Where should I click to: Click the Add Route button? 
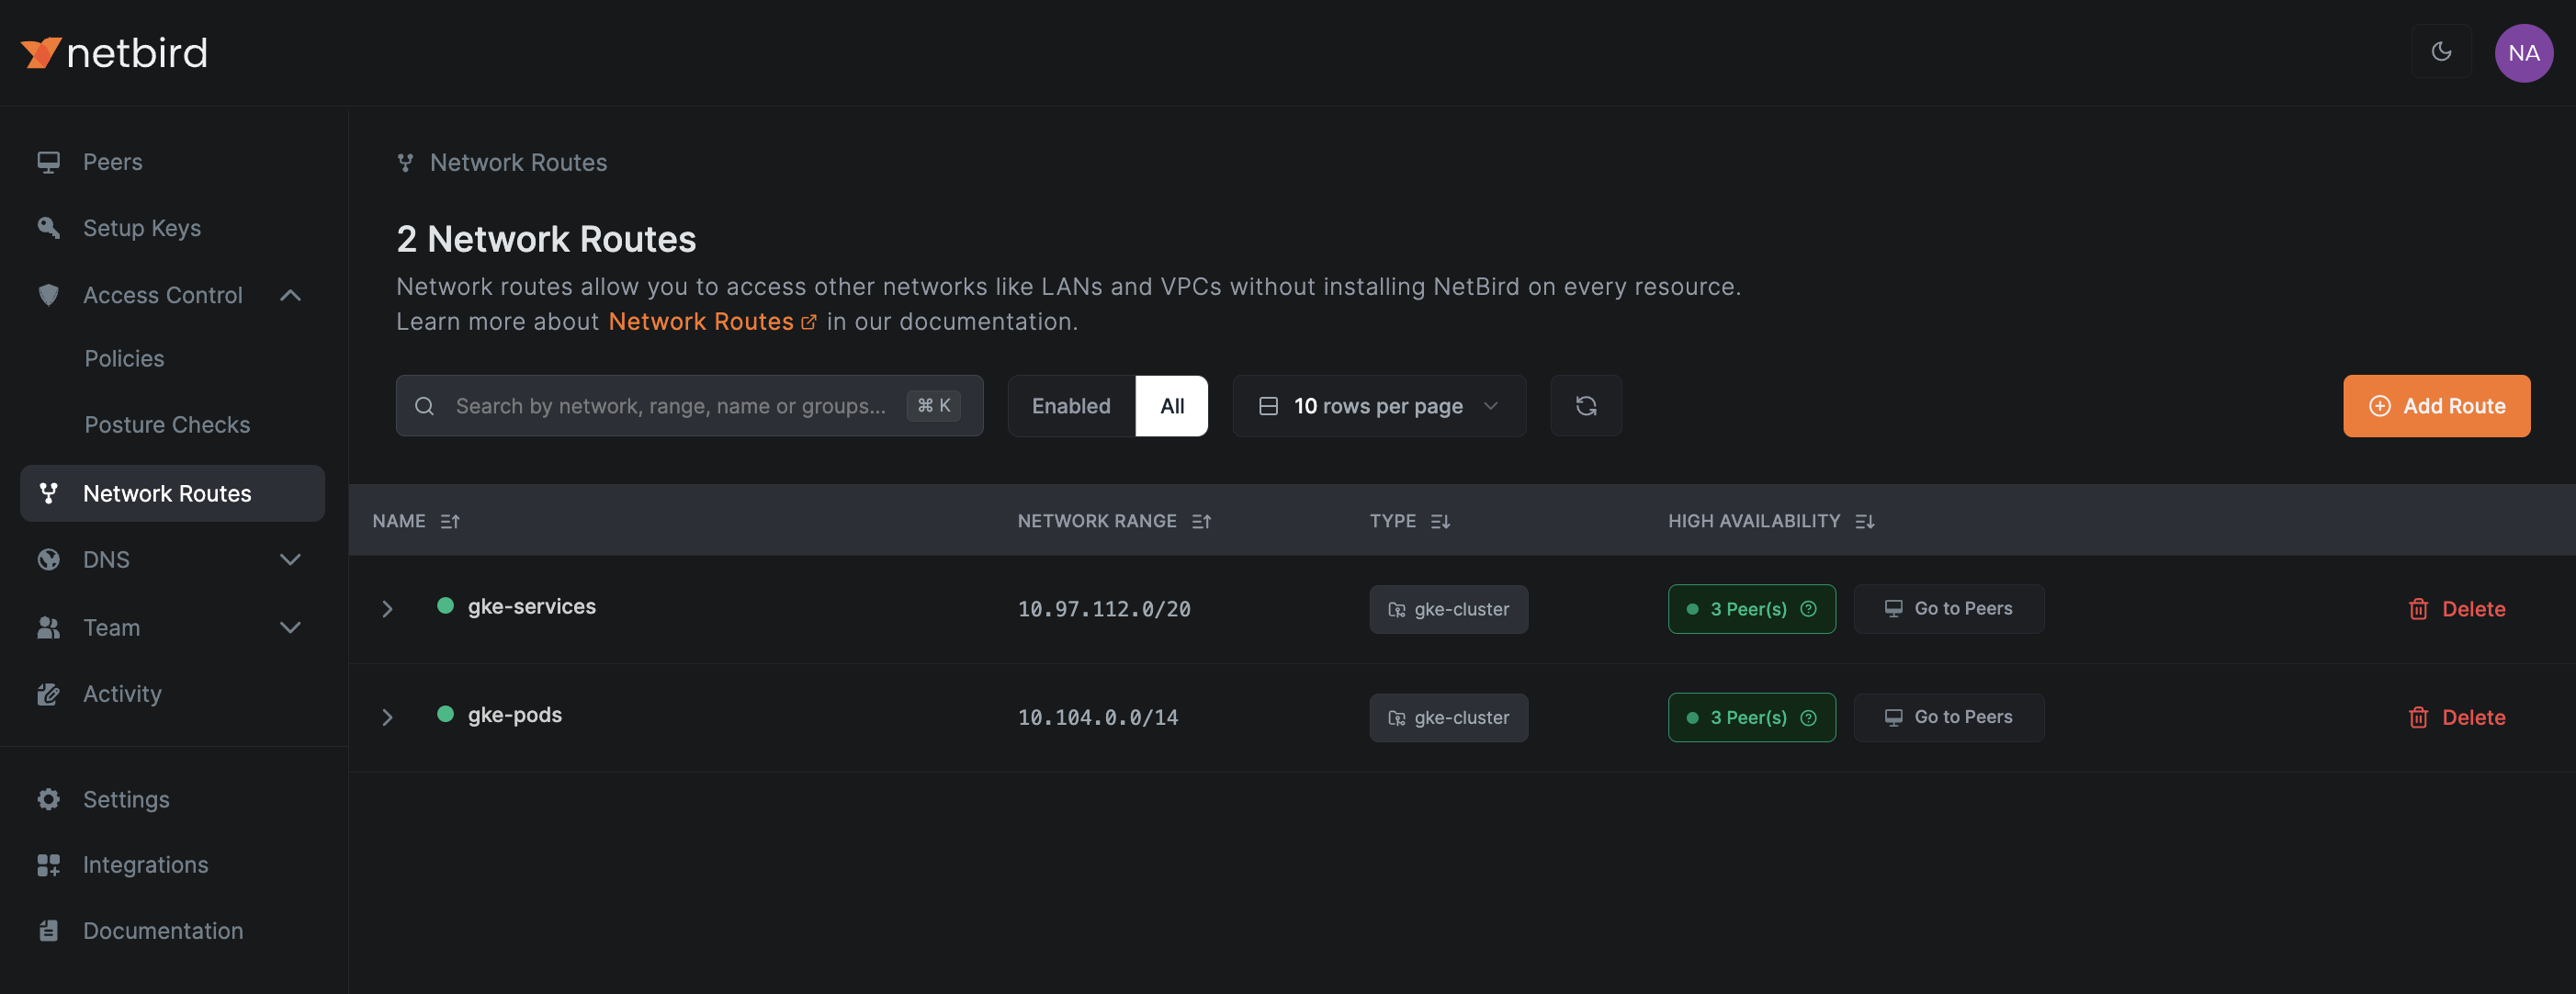pyautogui.click(x=2436, y=405)
